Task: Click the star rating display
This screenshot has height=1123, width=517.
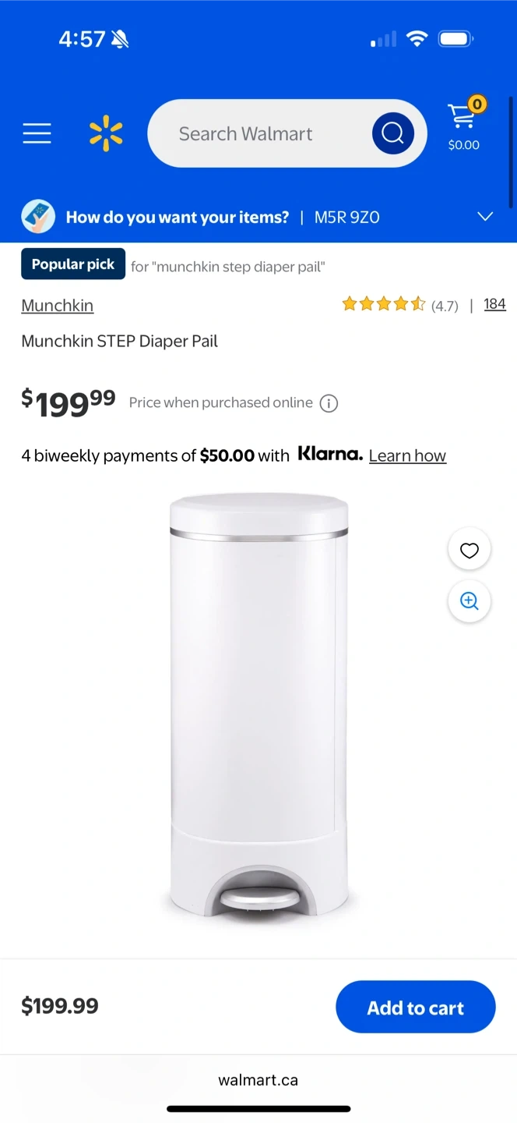Action: (x=384, y=305)
